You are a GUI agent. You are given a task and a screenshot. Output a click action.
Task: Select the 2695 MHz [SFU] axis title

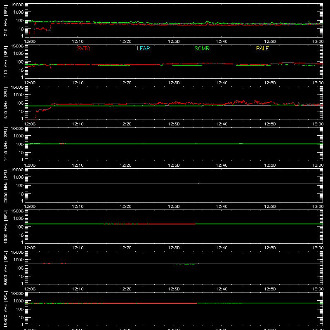pyautogui.click(x=6, y=185)
